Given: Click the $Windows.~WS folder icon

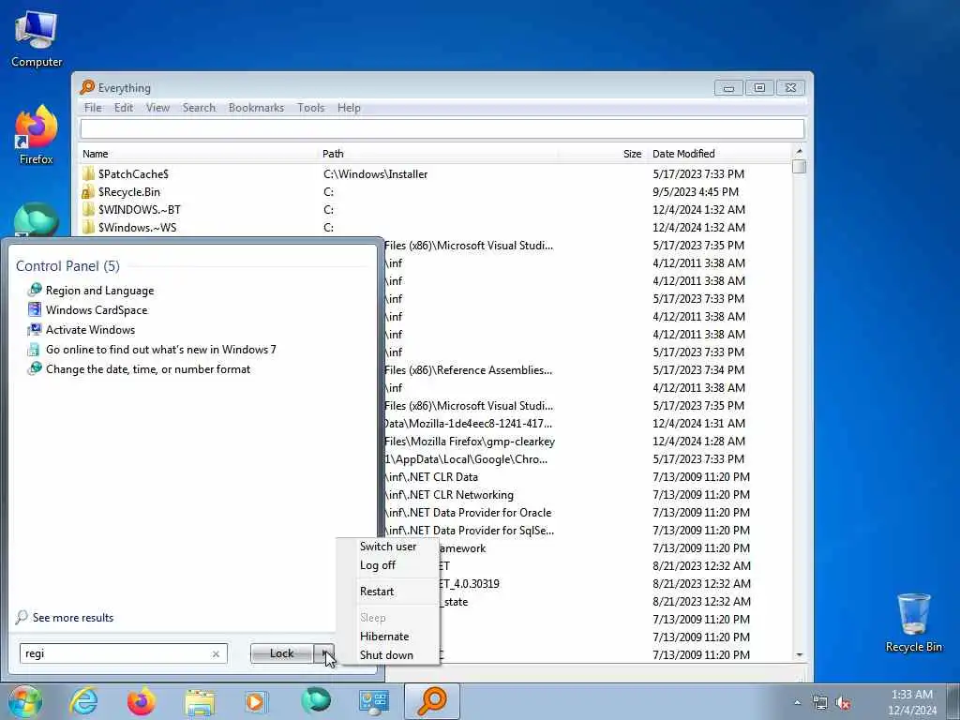Looking at the screenshot, I should point(89,227).
